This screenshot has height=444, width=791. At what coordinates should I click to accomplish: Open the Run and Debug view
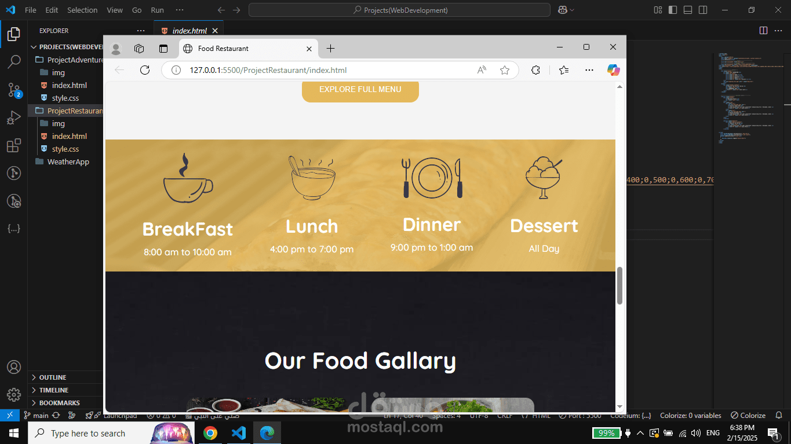coord(14,118)
